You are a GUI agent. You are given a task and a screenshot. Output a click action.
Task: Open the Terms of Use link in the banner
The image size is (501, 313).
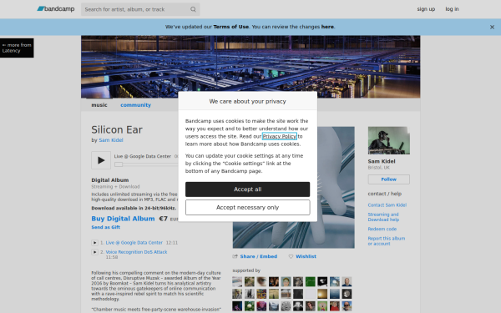231,27
